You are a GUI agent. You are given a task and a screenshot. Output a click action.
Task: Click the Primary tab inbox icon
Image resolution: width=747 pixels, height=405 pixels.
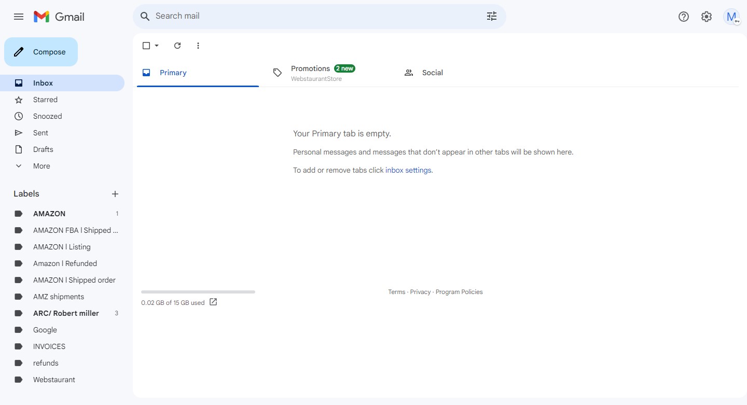[146, 73]
